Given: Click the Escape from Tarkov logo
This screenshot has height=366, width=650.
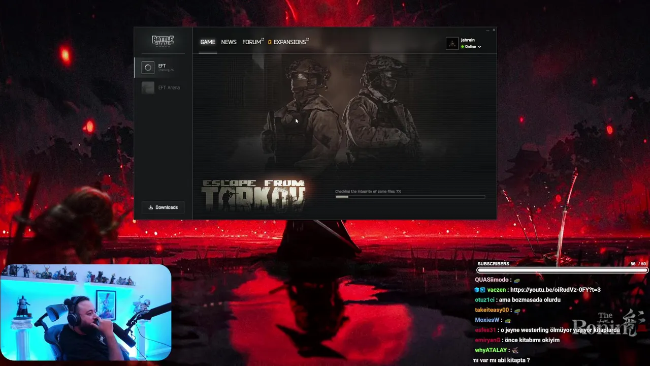Looking at the screenshot, I should 253,195.
